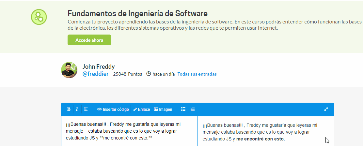
Task: Click Insertar código button
Action: point(113,109)
